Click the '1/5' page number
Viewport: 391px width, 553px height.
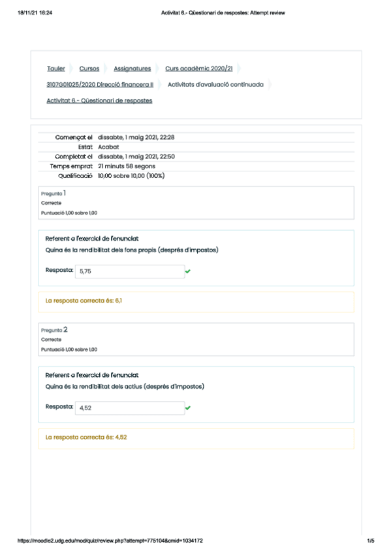pyautogui.click(x=371, y=541)
